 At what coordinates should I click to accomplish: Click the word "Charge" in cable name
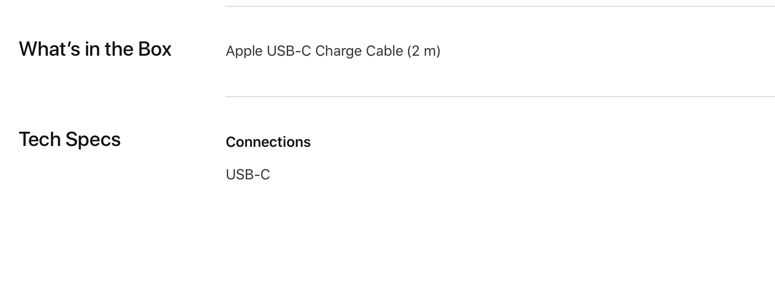pyautogui.click(x=338, y=51)
